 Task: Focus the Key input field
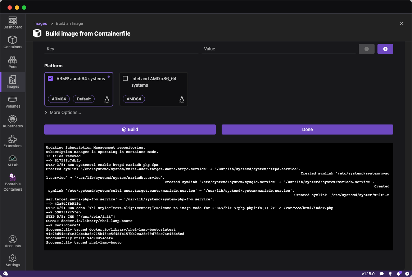point(121,49)
